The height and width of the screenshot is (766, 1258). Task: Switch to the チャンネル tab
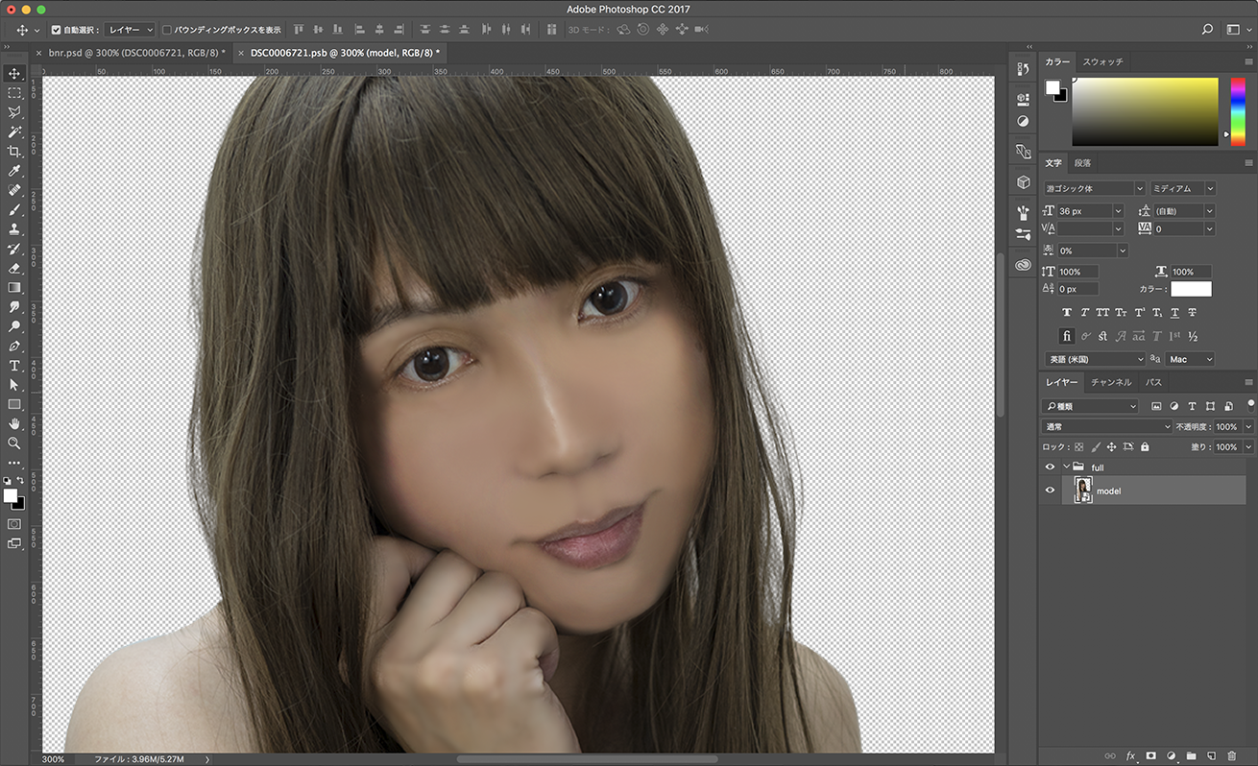1111,382
